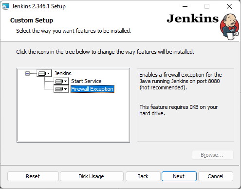Open the Jenkins feature install-state dropdown
The image size is (241, 189).
44,73
